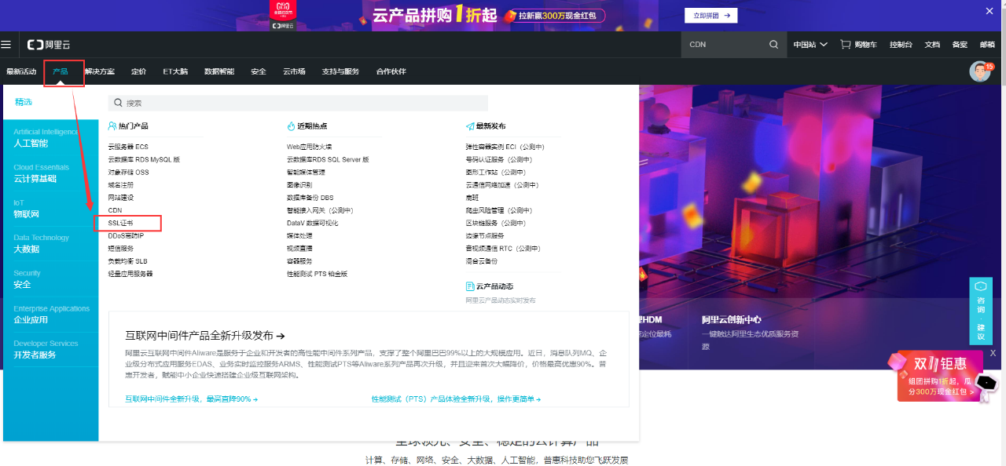
Task: Open 互联网中间件产品全新升级发布 headline
Action: coord(200,335)
